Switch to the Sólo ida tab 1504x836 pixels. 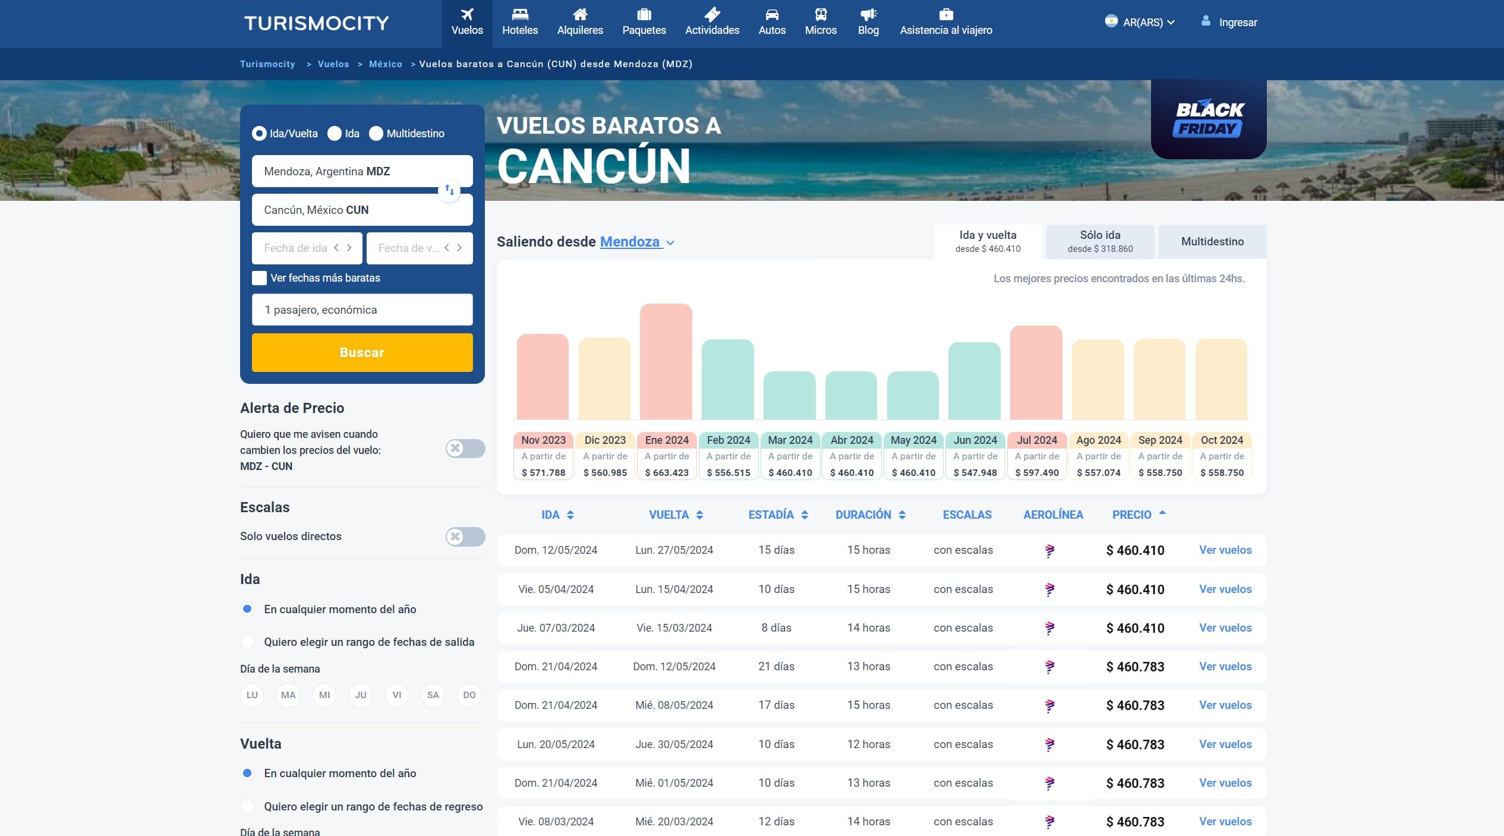1099,241
